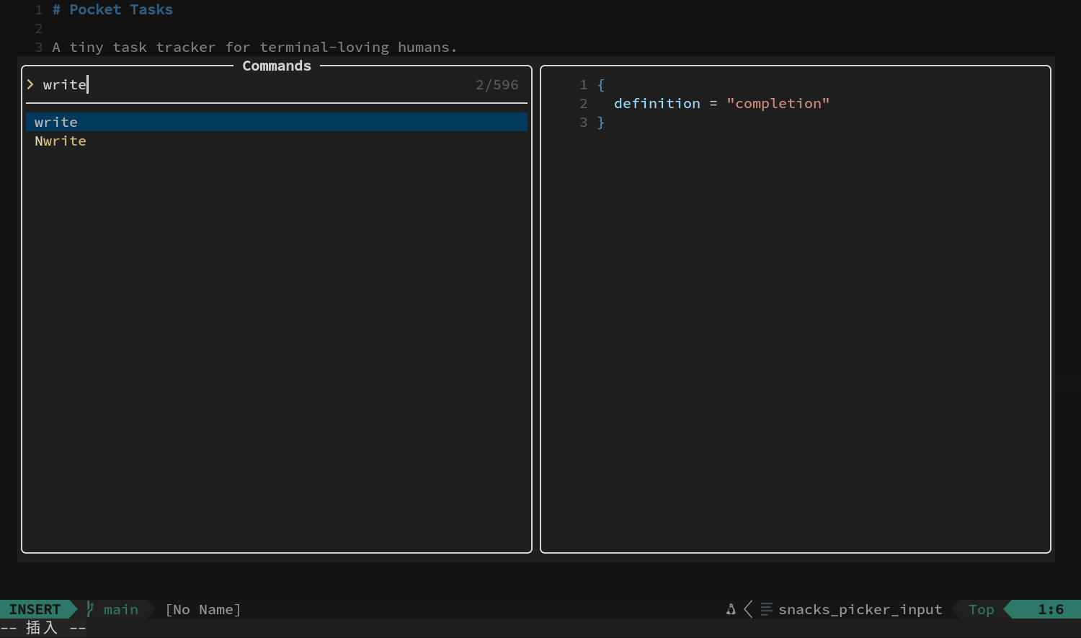Click the 2/596 match counter
This screenshot has width=1081, height=638.
[x=497, y=84]
